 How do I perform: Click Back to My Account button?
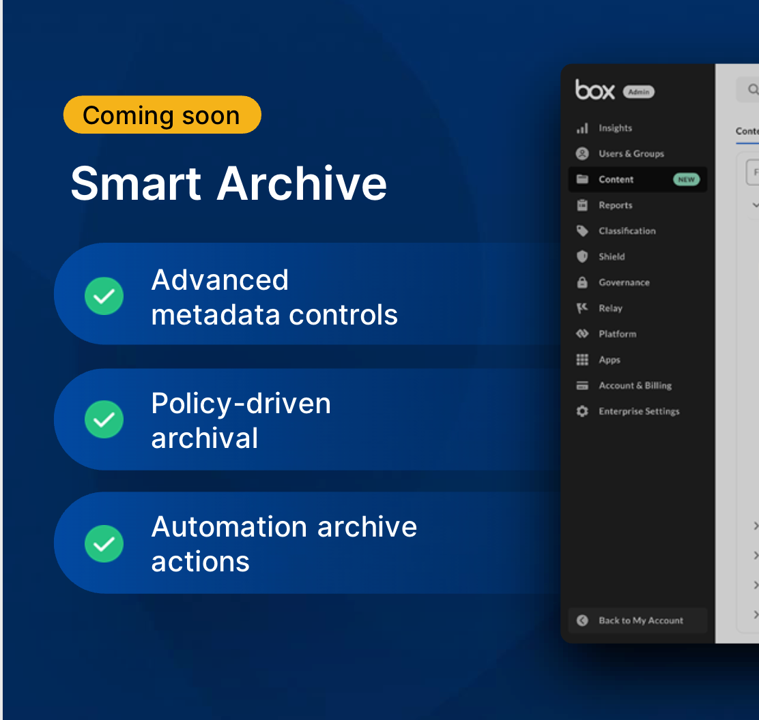click(638, 620)
